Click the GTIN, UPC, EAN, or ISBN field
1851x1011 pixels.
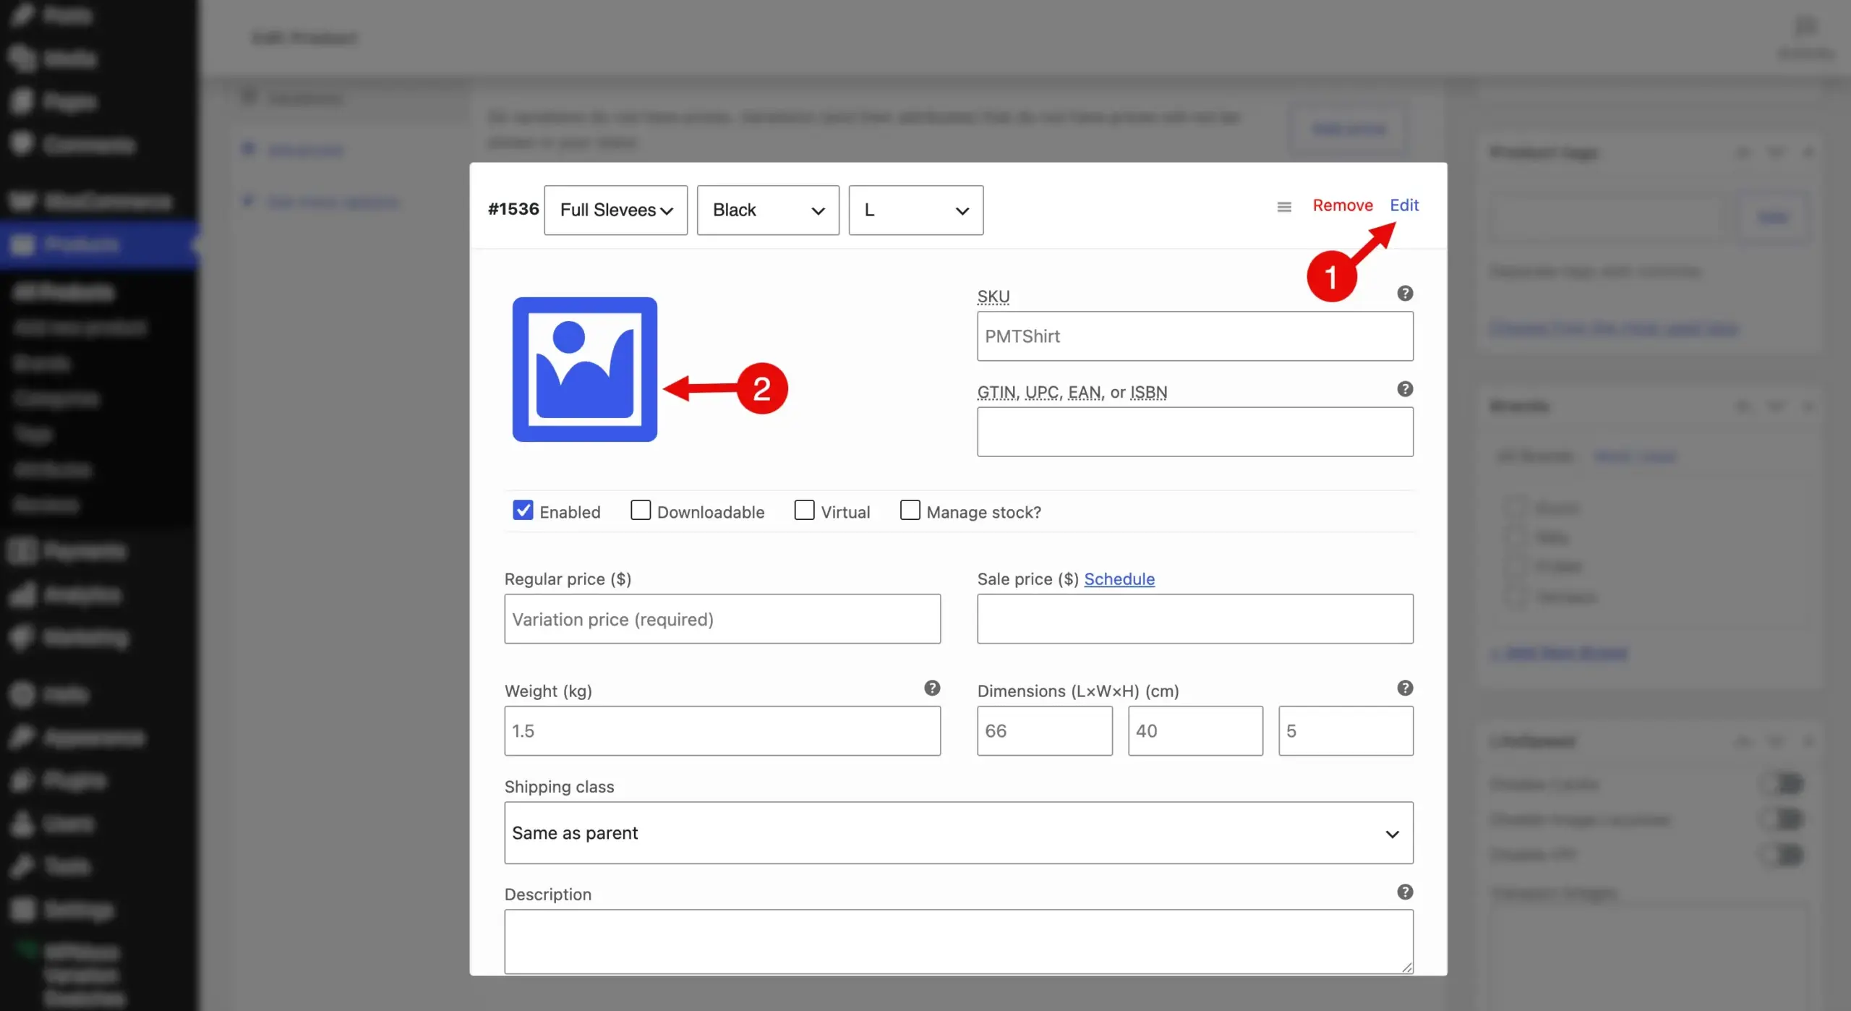coord(1195,432)
